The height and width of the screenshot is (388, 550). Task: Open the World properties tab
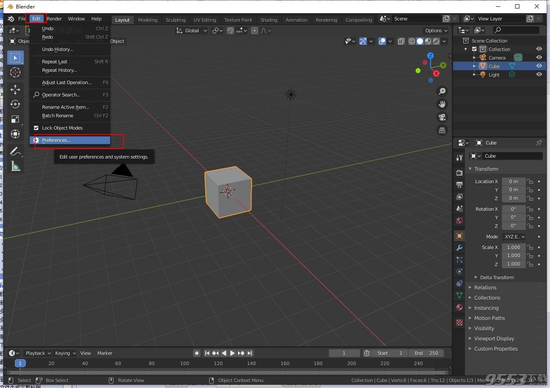pos(459,220)
